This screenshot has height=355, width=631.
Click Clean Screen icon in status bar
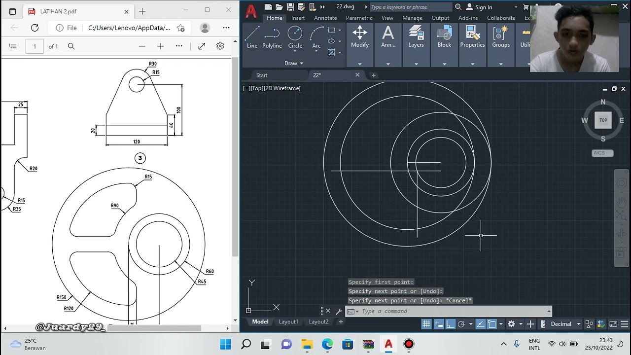(x=613, y=324)
